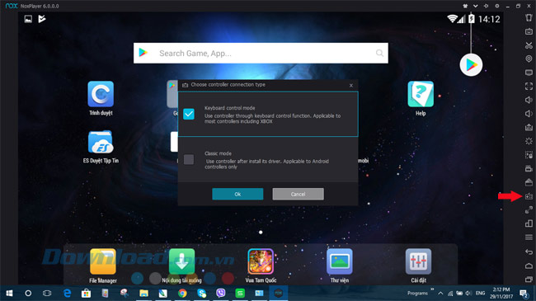Open Viber from taskbar
Screen dimensions: 536x301
[x=221, y=293]
